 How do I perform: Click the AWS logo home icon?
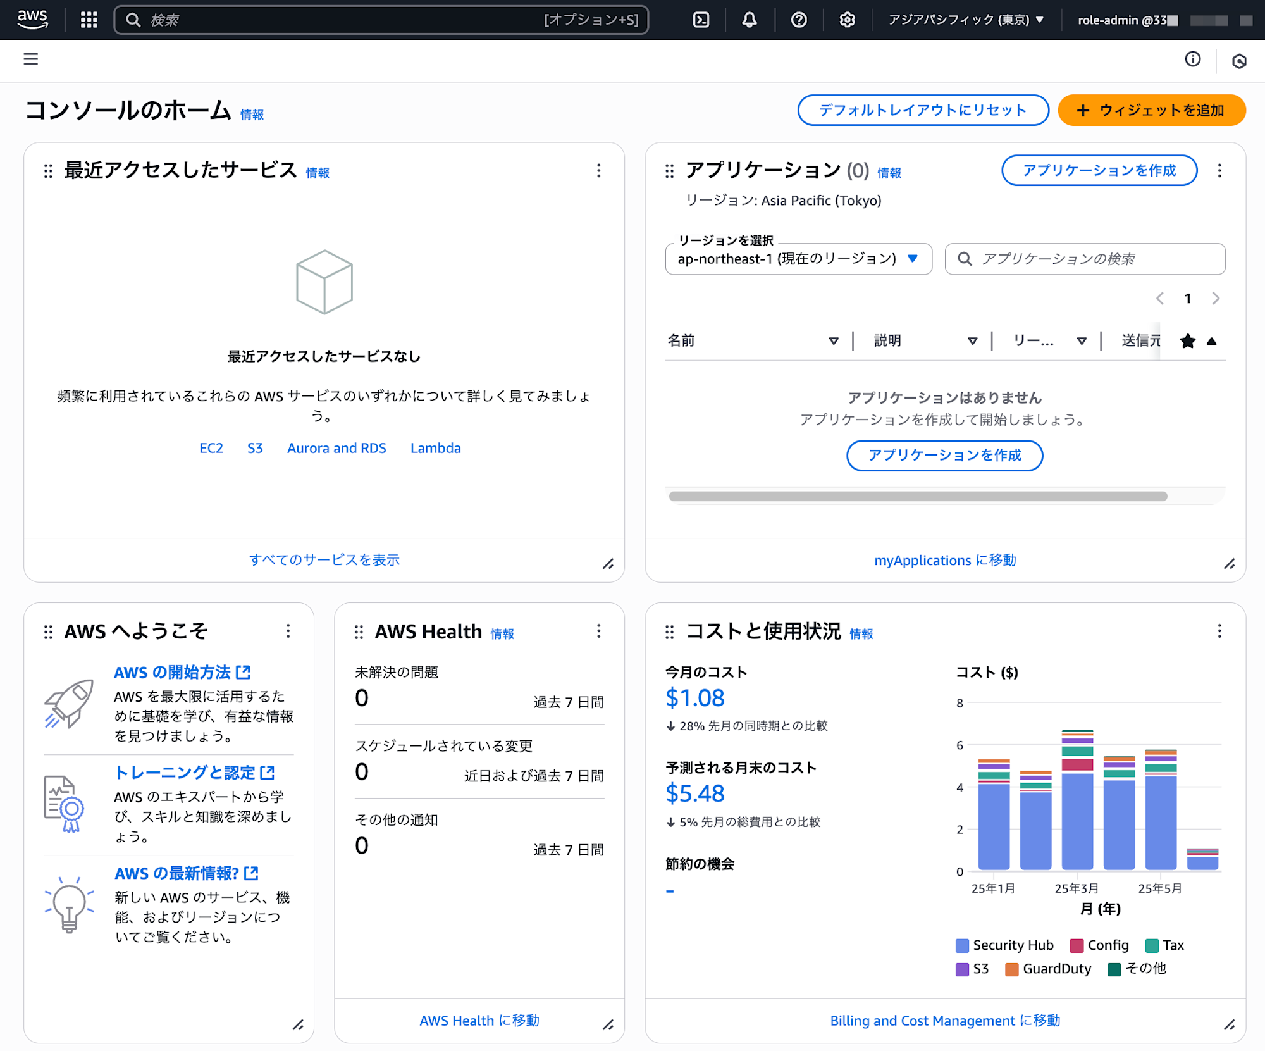point(33,20)
